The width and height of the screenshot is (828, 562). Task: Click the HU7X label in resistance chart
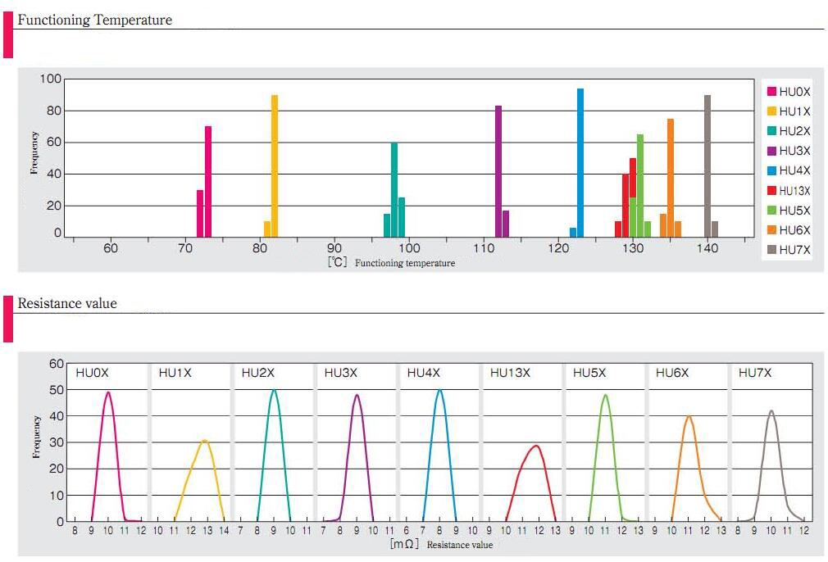[x=755, y=373]
